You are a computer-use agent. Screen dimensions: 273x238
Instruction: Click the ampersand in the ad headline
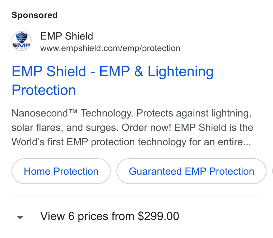(139, 72)
